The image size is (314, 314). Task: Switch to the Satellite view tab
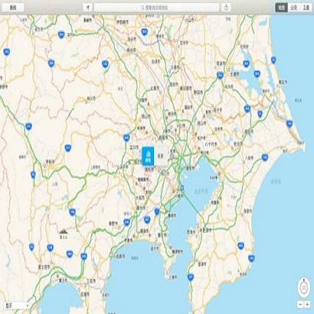coord(306,8)
